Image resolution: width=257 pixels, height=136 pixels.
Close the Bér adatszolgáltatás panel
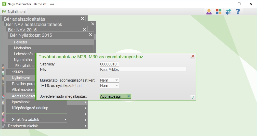point(82,19)
